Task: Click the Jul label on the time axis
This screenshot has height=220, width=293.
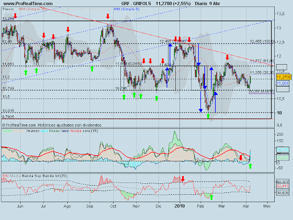Action: [x=43, y=206]
